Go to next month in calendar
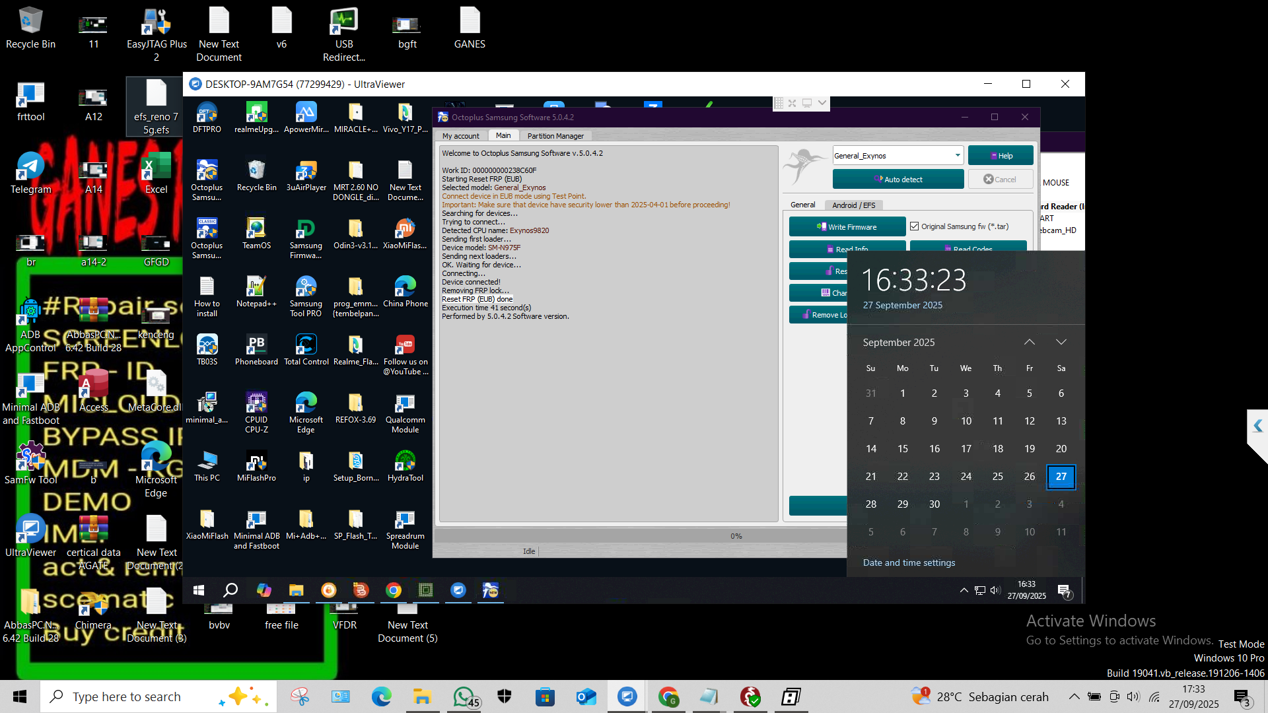Image resolution: width=1268 pixels, height=713 pixels. click(1061, 342)
